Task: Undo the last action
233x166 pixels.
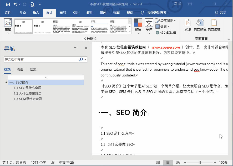Action: [x=16, y=4]
